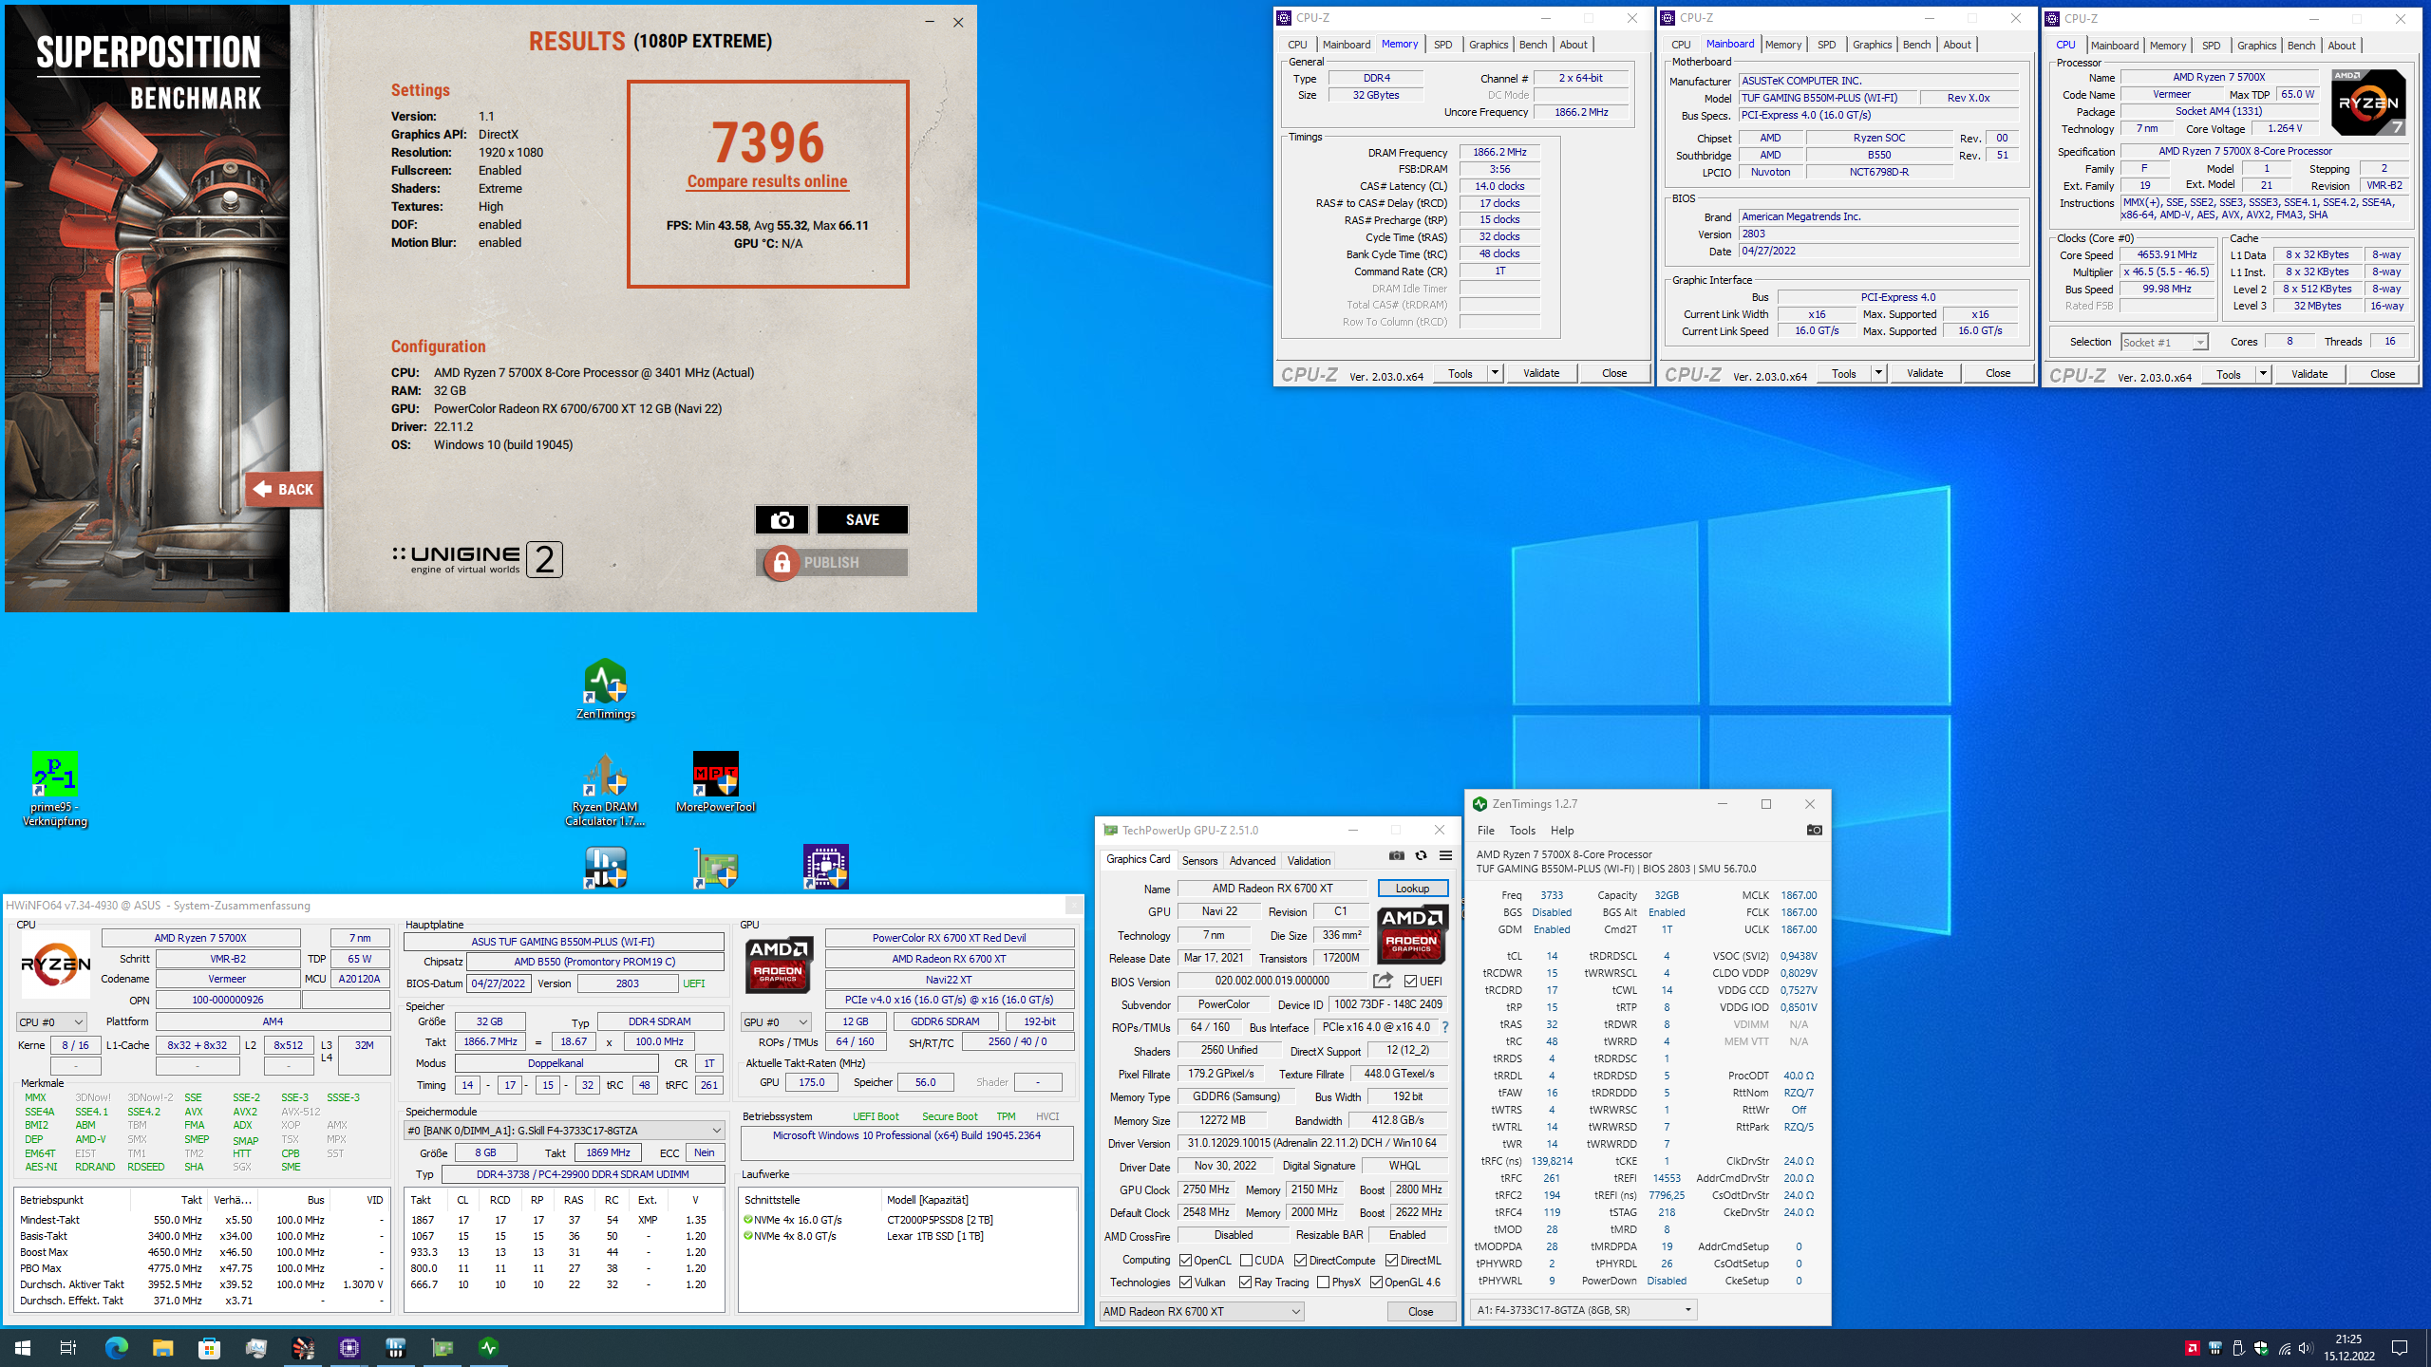Open Task View on taskbar
The height and width of the screenshot is (1367, 2431).
coord(68,1347)
